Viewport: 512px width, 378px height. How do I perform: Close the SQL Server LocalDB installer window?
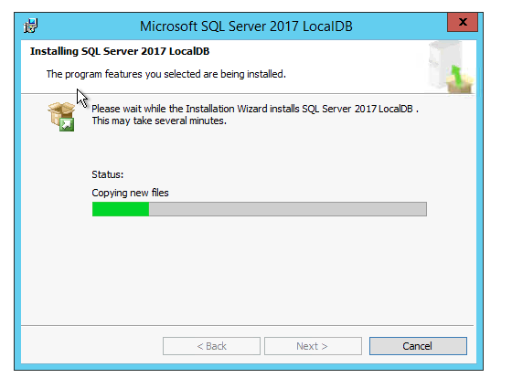(463, 22)
